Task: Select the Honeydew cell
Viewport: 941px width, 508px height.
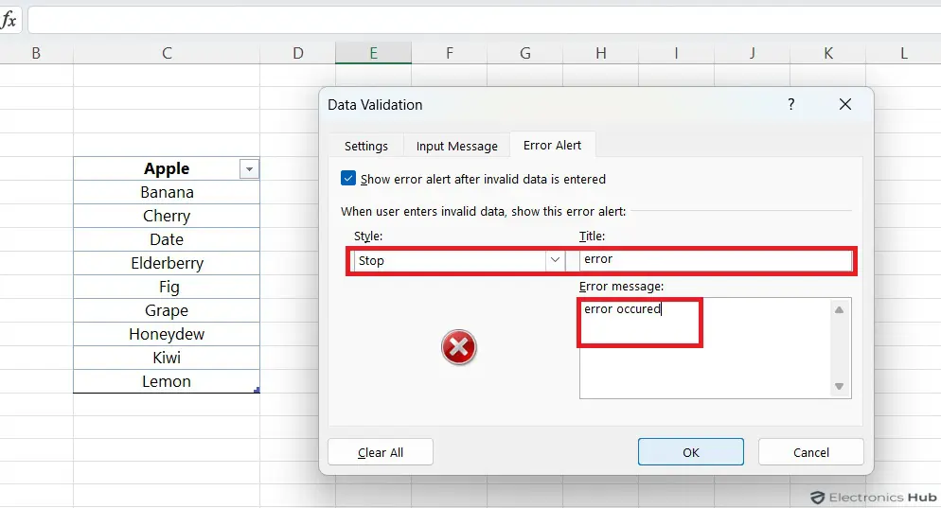Action: coord(167,334)
